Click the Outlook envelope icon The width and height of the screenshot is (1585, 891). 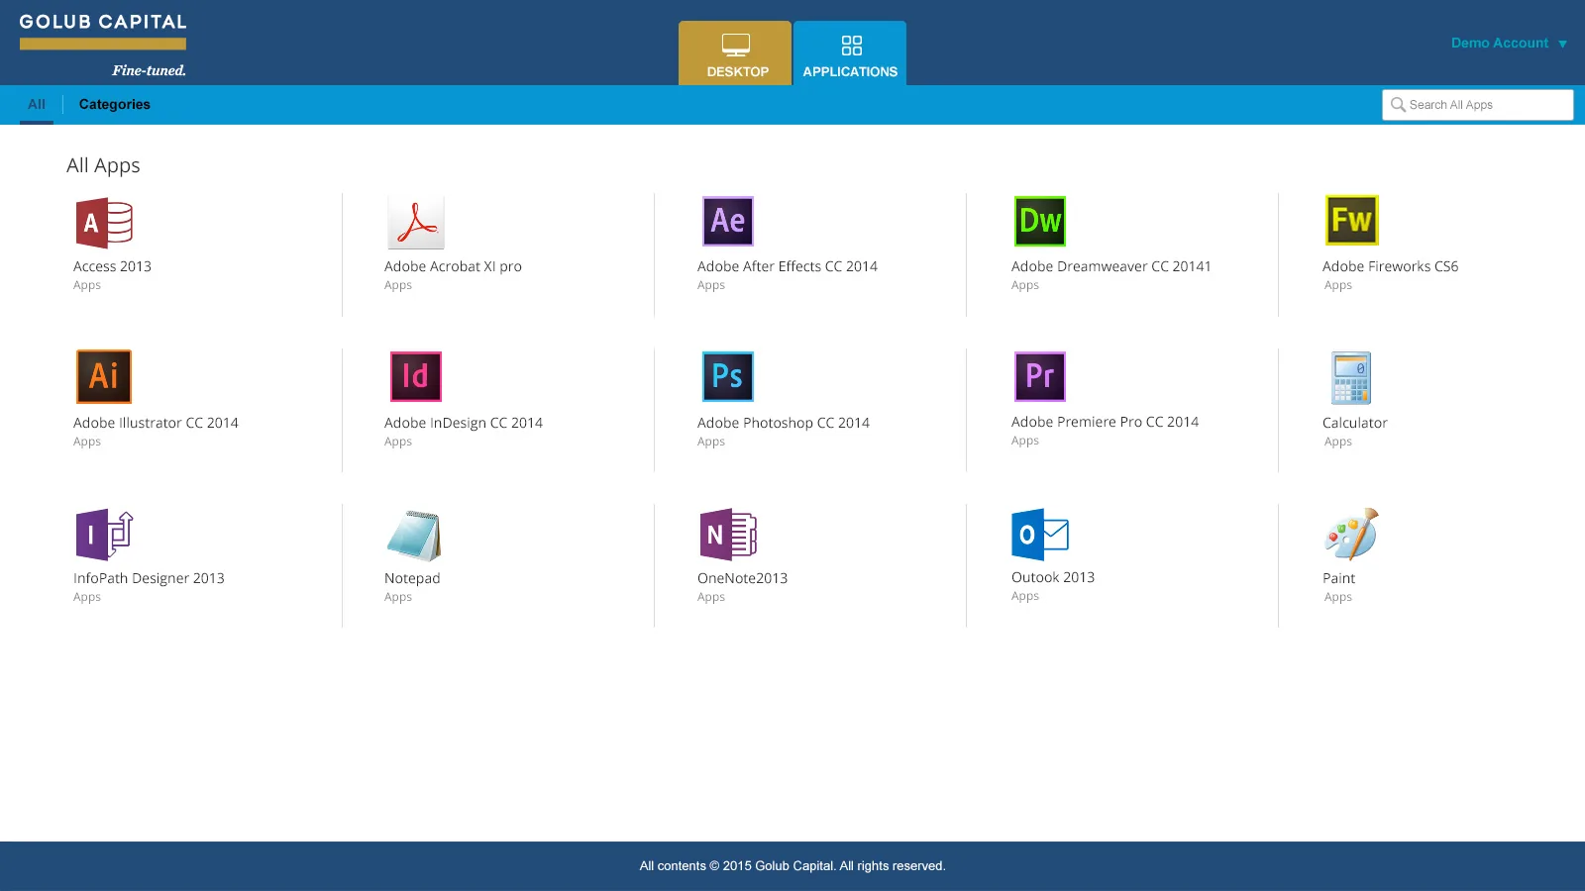click(1040, 535)
